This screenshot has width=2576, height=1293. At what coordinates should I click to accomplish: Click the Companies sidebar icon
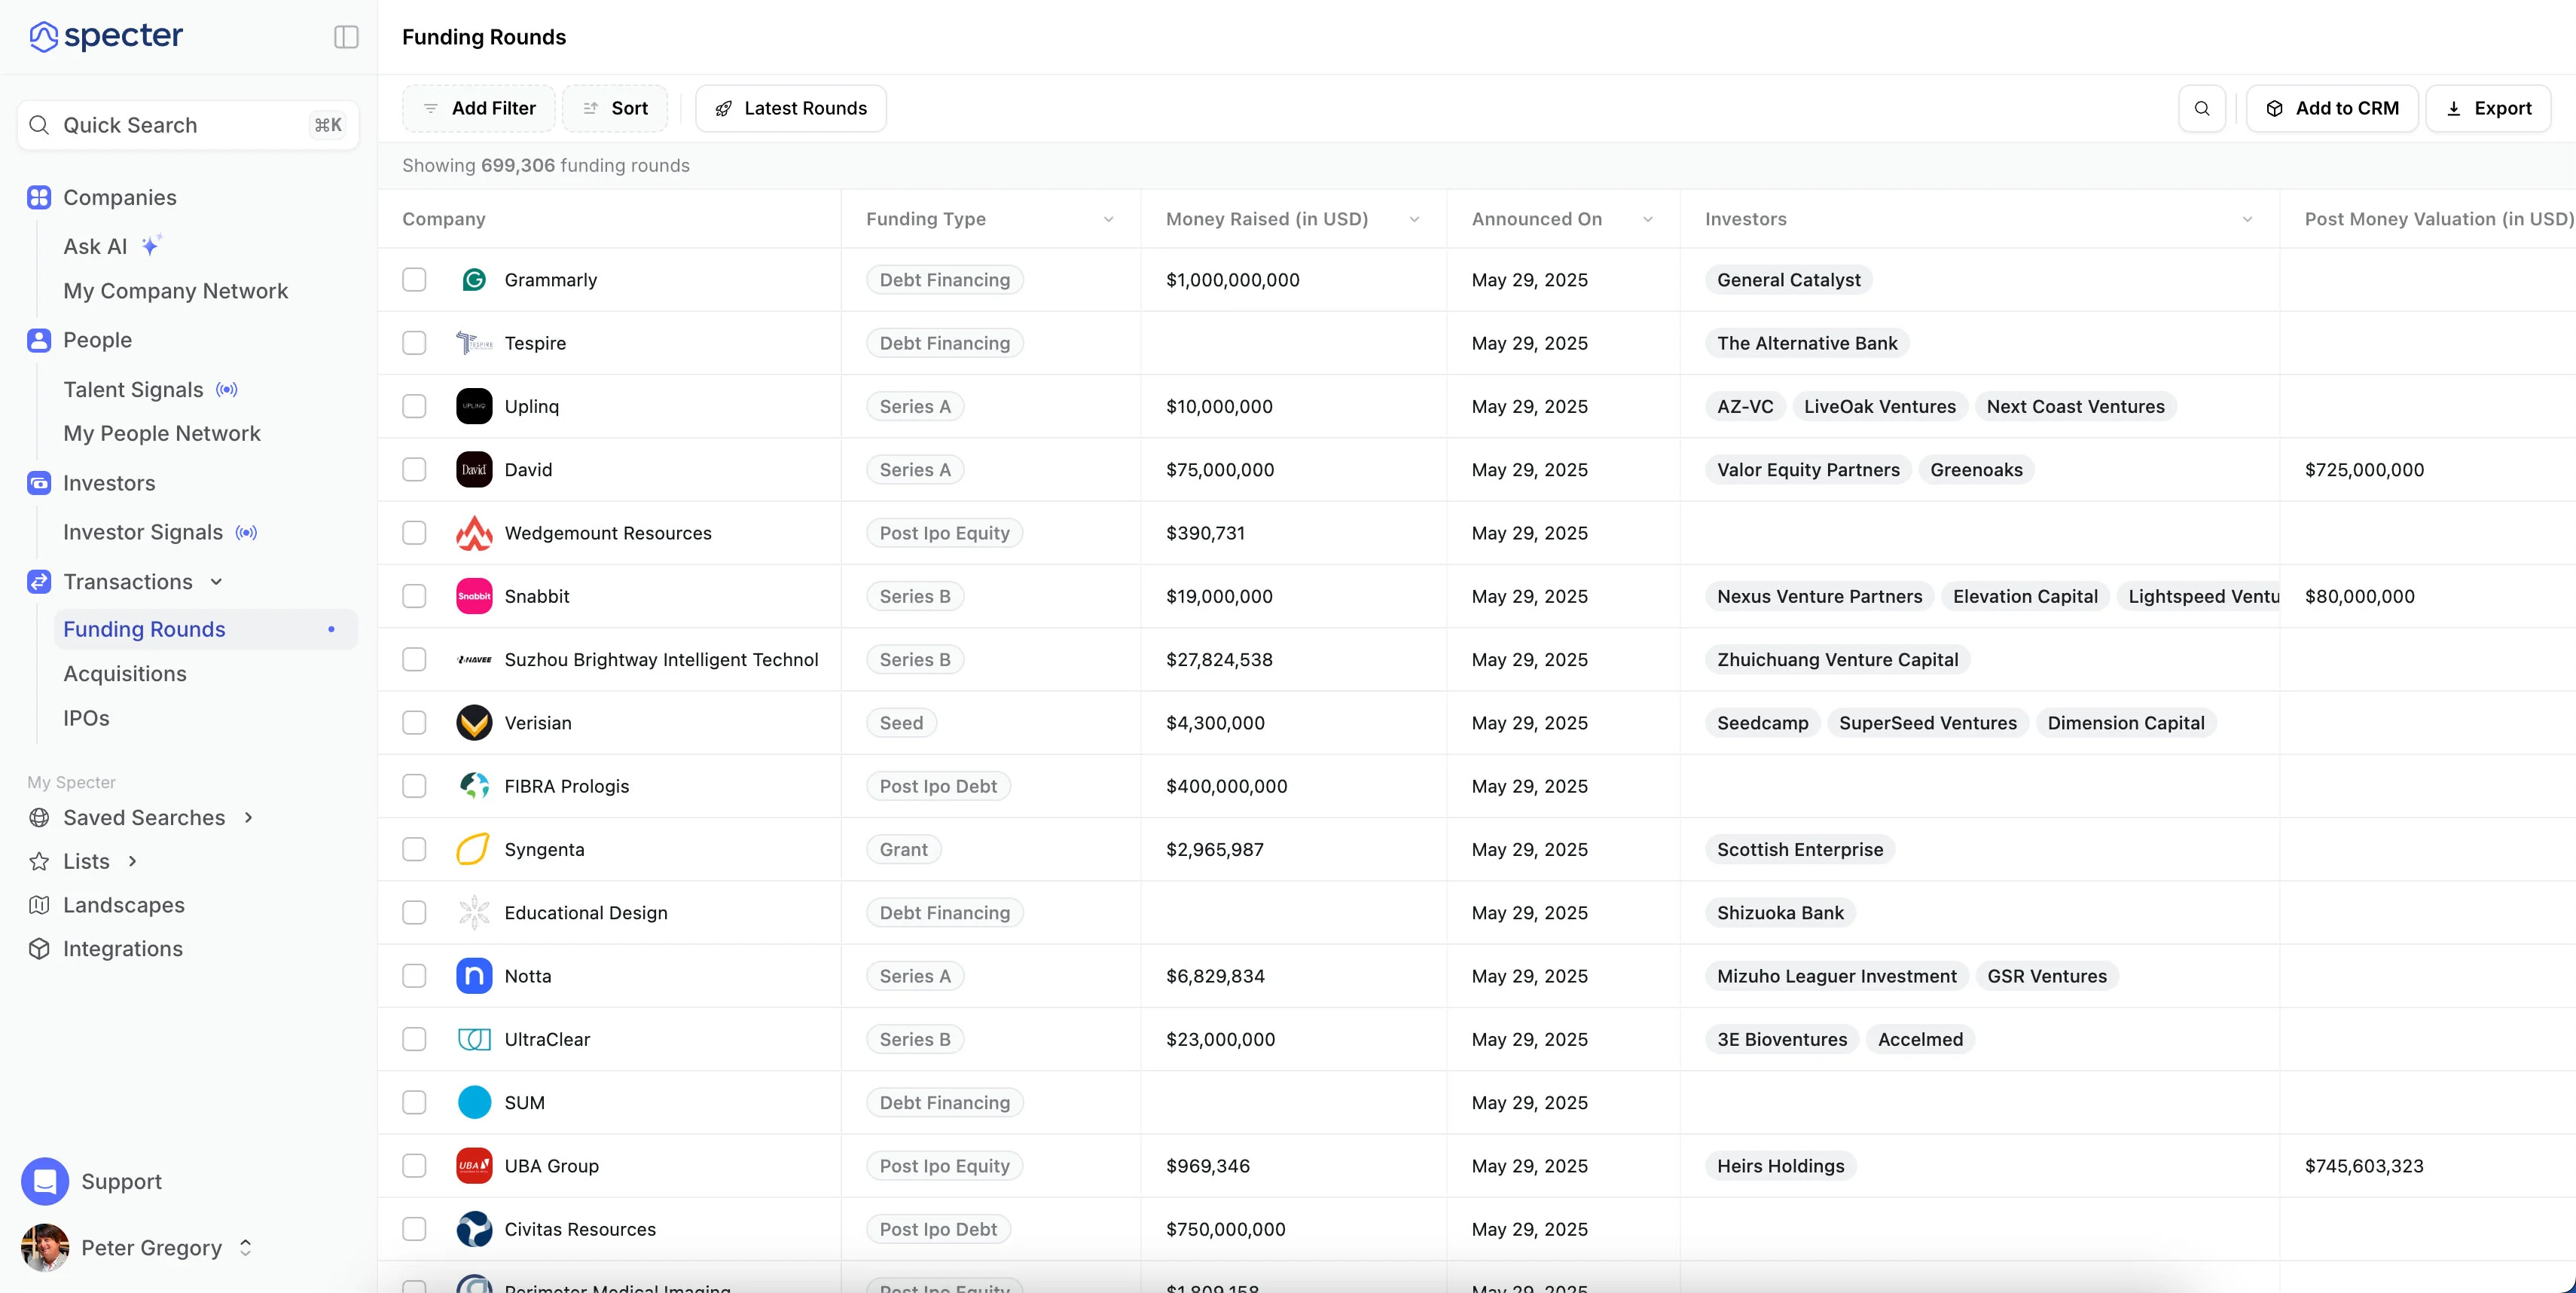tap(39, 197)
